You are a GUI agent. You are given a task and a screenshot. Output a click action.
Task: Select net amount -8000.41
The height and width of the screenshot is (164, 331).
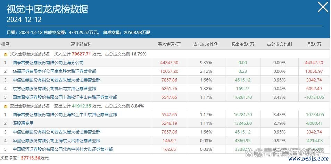314,123
